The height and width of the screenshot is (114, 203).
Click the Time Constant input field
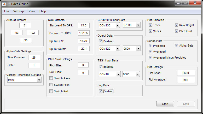34,58
